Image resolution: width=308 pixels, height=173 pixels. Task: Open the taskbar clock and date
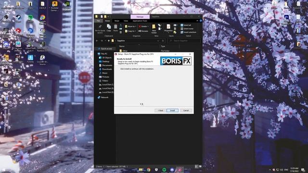click(x=294, y=170)
